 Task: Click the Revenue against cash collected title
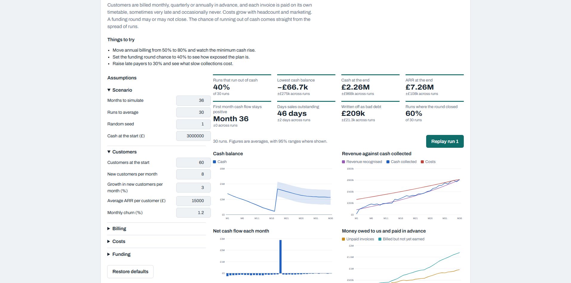(377, 153)
